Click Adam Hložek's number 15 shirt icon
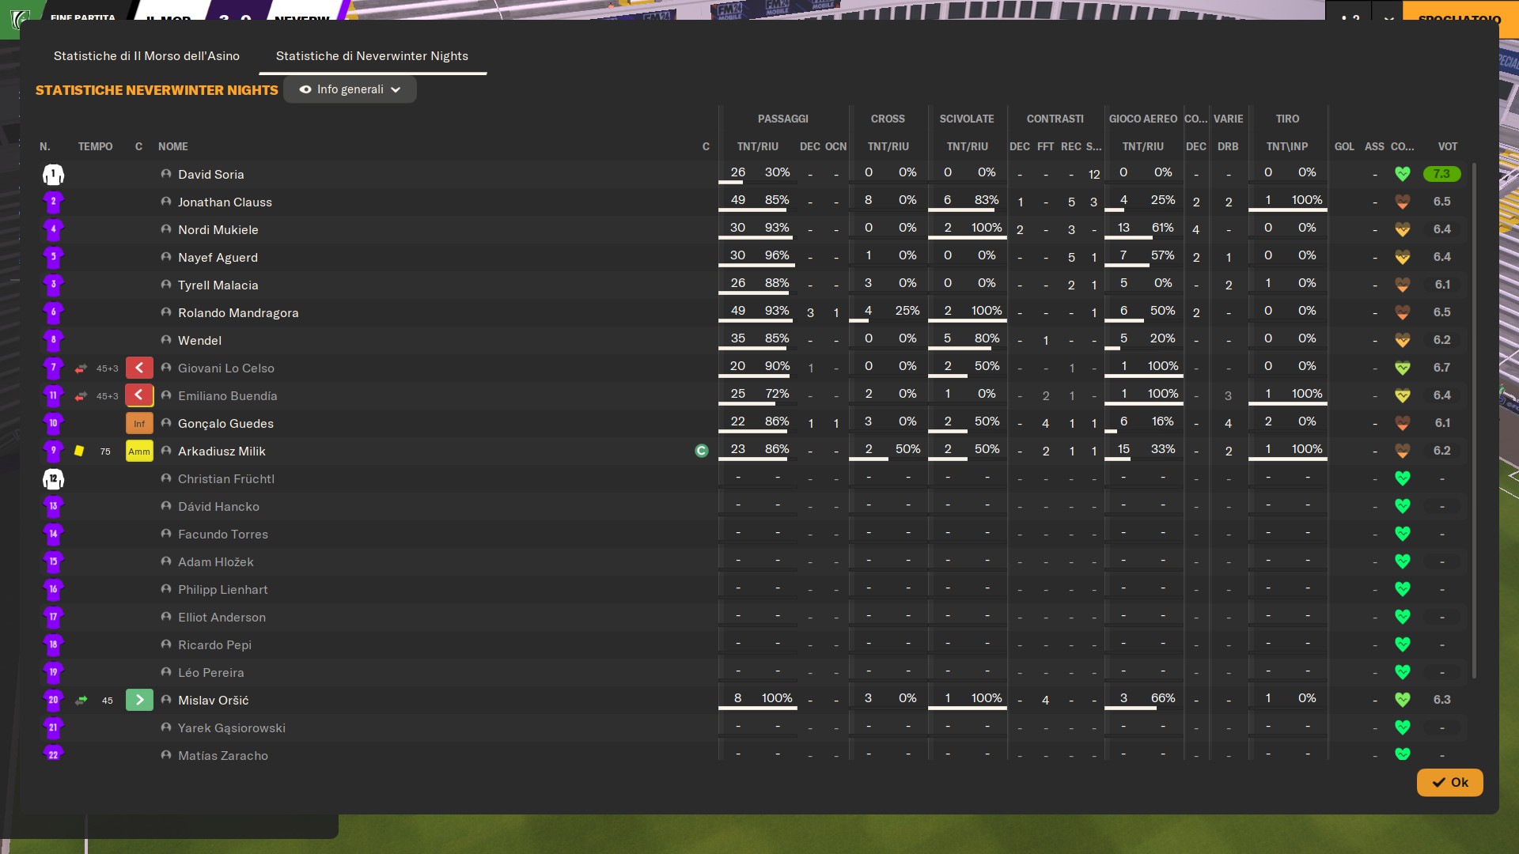 click(x=53, y=561)
